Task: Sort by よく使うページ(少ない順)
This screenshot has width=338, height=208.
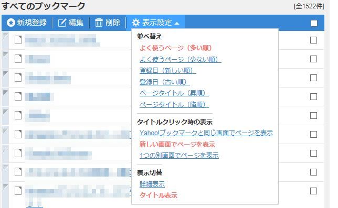Action: pyautogui.click(x=180, y=59)
